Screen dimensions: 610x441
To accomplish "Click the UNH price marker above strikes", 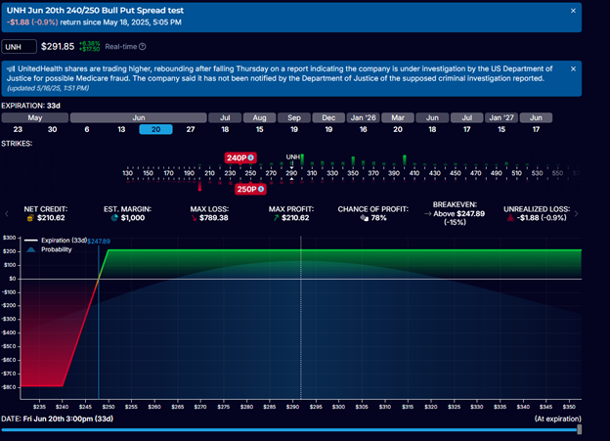I will pos(293,157).
